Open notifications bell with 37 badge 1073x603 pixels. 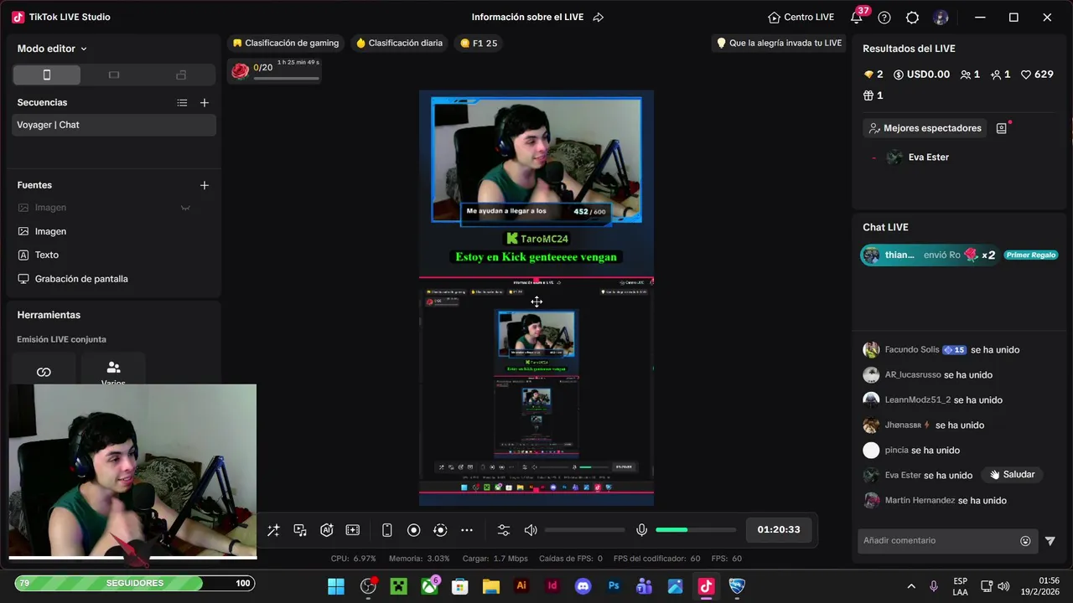tap(857, 18)
